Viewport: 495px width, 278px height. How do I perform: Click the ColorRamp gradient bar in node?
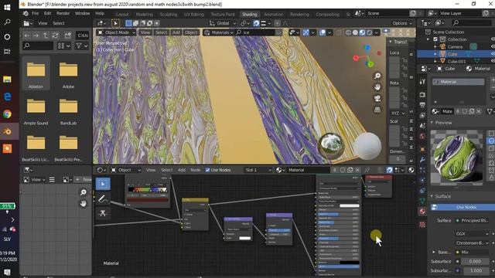(x=148, y=190)
